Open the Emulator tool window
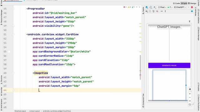 point(198,87)
